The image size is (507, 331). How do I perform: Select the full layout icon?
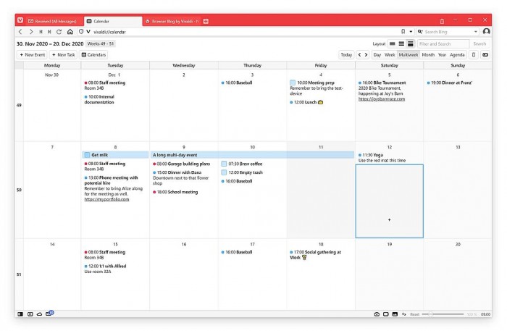click(411, 43)
